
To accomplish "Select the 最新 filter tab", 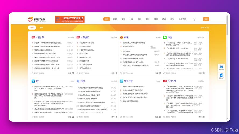I will [x=41, y=28].
